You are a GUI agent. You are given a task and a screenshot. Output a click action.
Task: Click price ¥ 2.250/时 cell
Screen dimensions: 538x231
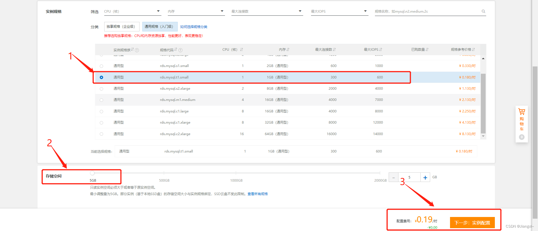tap(467, 111)
